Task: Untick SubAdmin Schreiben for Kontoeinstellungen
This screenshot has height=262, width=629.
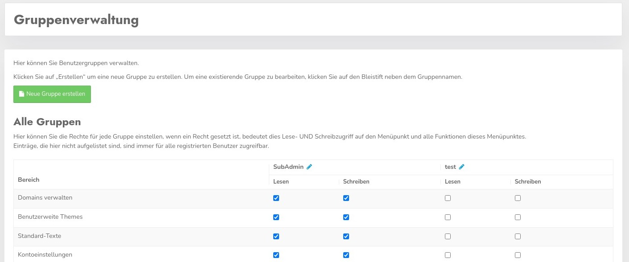Action: [x=346, y=255]
